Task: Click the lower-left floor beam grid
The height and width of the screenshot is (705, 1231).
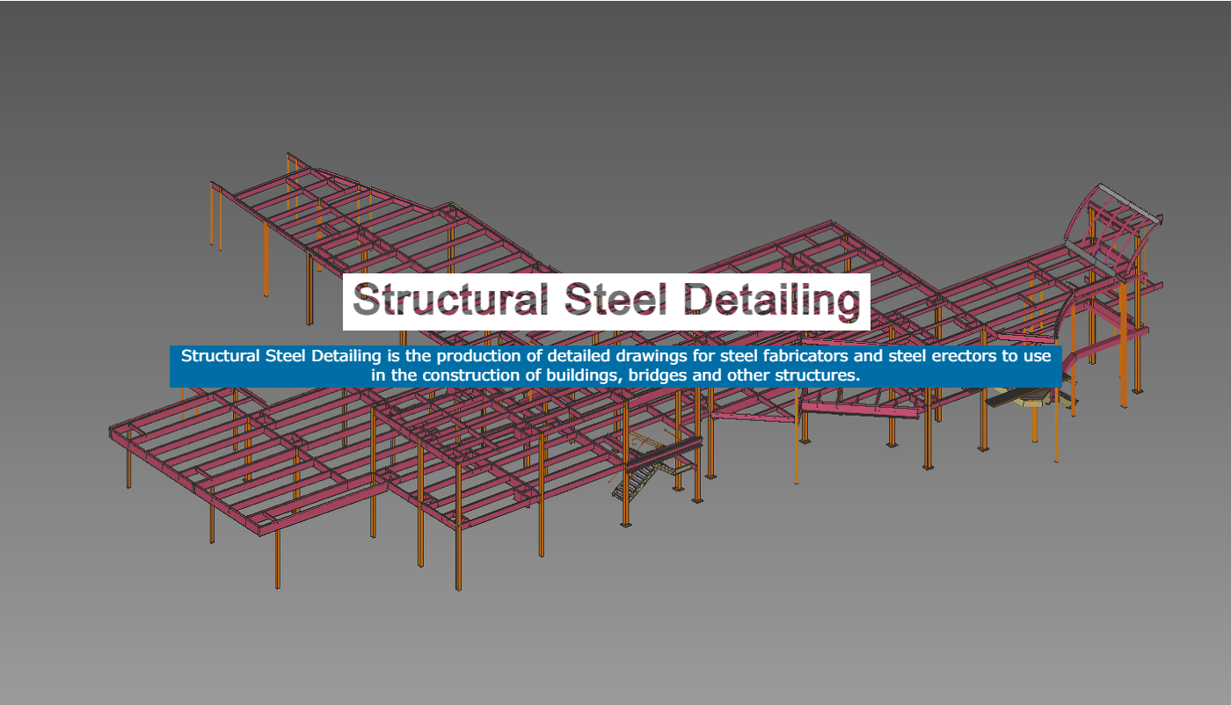Action: point(255,466)
